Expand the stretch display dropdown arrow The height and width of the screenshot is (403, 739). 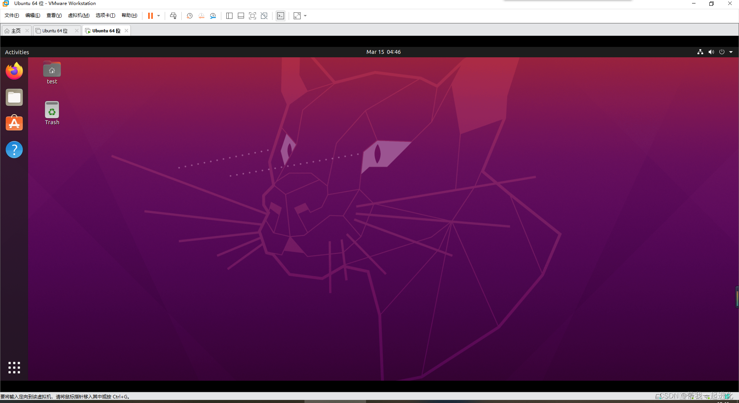305,16
